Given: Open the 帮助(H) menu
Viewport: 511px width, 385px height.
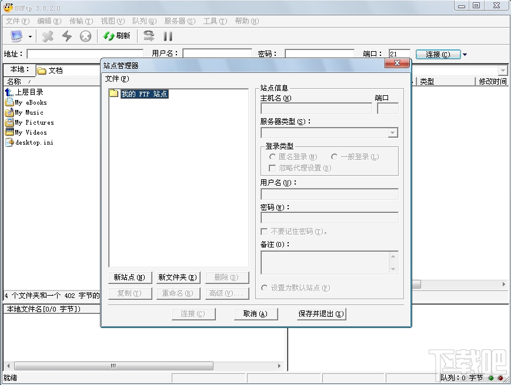Looking at the screenshot, I should (x=247, y=21).
